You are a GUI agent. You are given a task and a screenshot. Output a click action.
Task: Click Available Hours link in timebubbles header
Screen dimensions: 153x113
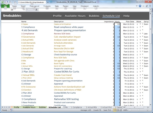75,16
